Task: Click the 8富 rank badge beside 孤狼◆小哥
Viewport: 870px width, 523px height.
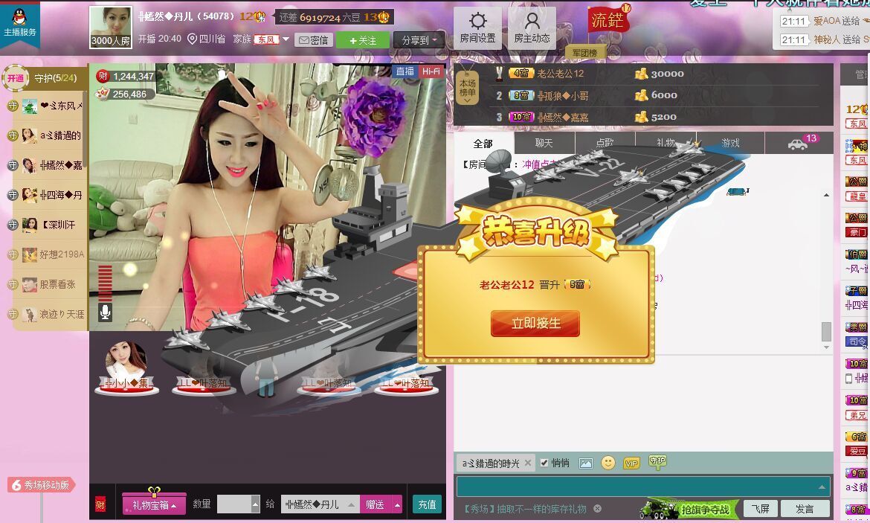Action: [x=521, y=95]
